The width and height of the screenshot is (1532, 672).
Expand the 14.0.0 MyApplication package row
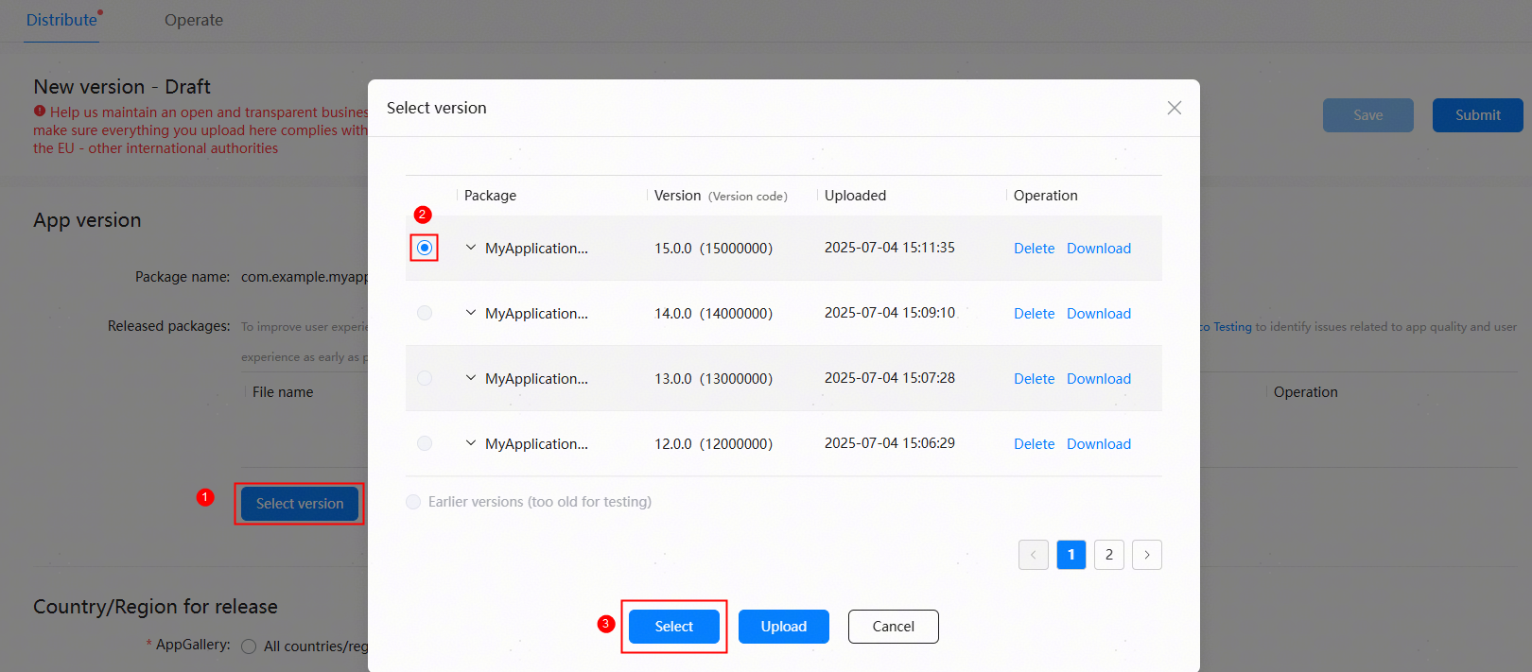pos(471,313)
